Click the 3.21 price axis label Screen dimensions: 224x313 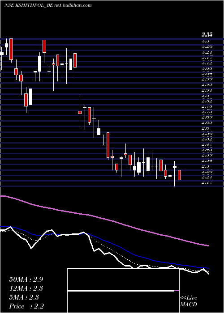click(x=207, y=52)
